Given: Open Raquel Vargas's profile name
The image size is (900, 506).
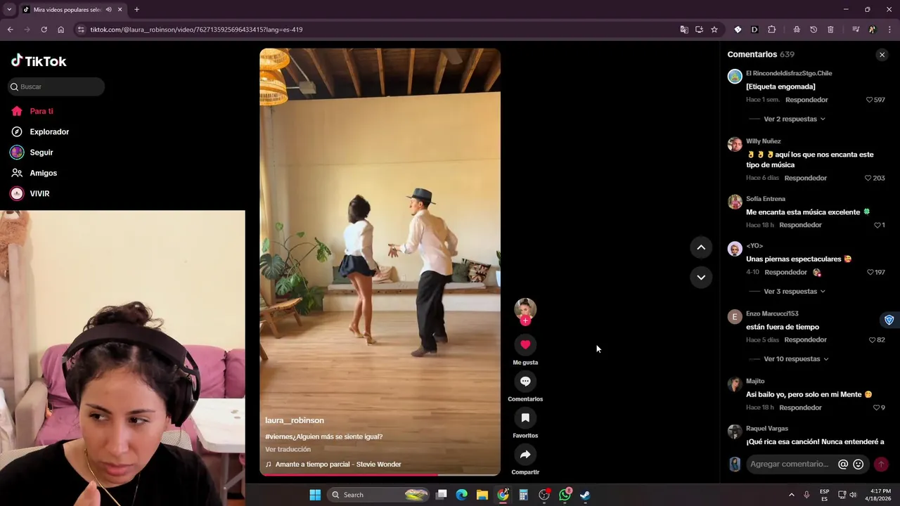Looking at the screenshot, I should click(767, 428).
